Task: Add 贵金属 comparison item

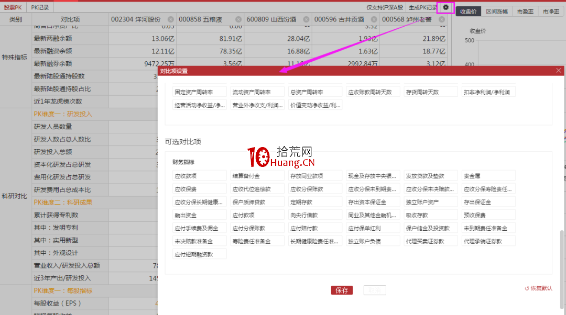Action: pyautogui.click(x=488, y=176)
